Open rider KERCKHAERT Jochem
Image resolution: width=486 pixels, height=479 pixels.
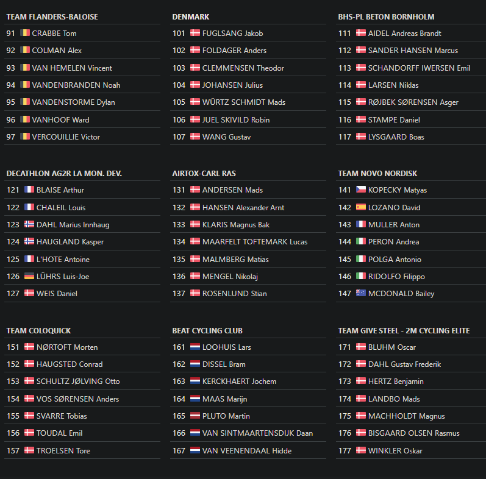pyautogui.click(x=239, y=381)
